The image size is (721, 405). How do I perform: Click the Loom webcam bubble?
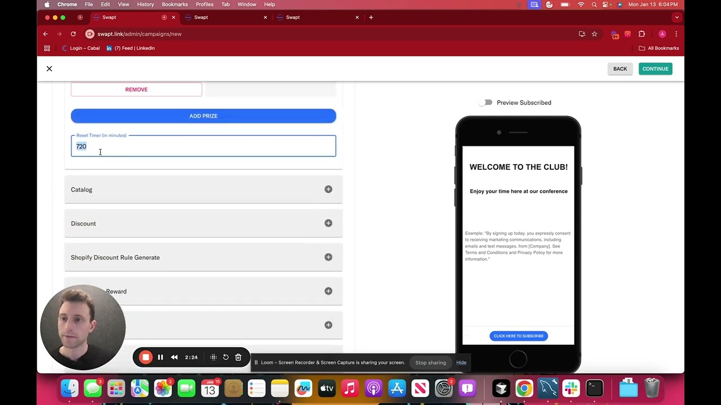click(x=83, y=327)
